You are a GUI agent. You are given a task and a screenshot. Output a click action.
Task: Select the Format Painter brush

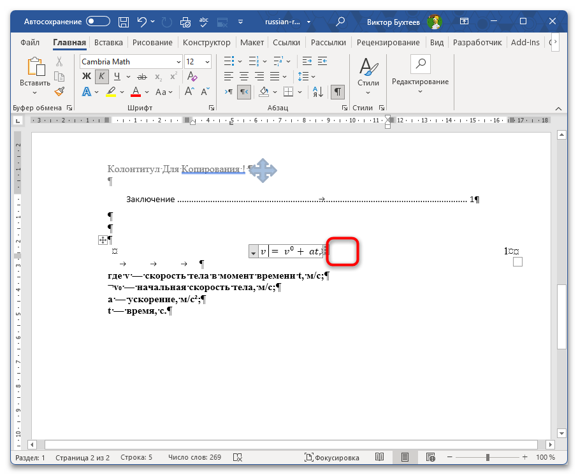[59, 91]
